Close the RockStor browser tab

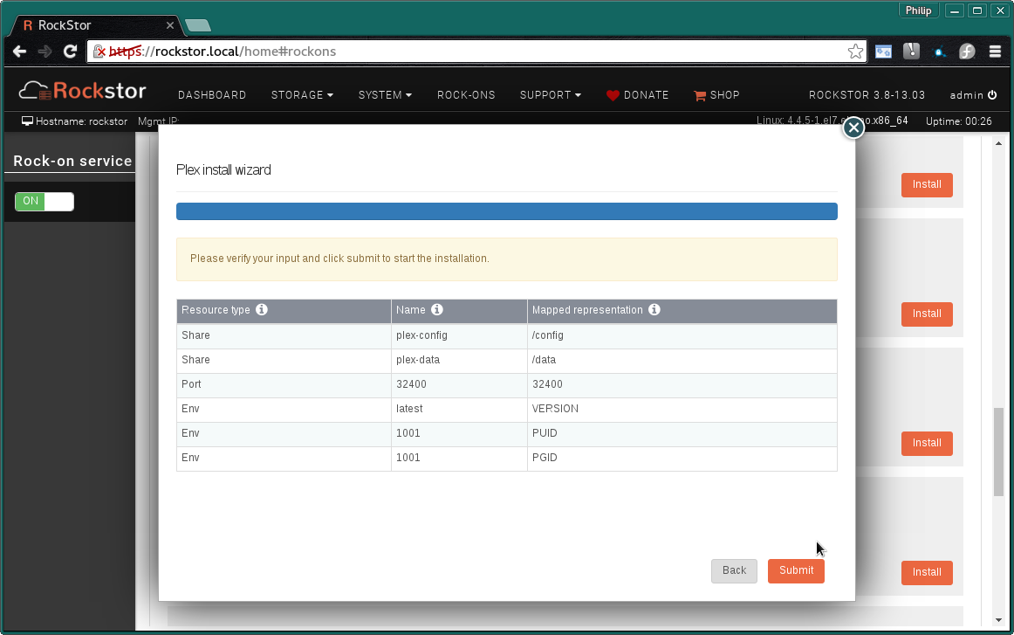pyautogui.click(x=170, y=25)
